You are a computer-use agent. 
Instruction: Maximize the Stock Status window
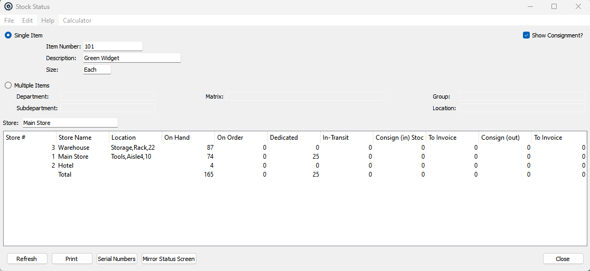pos(554,6)
